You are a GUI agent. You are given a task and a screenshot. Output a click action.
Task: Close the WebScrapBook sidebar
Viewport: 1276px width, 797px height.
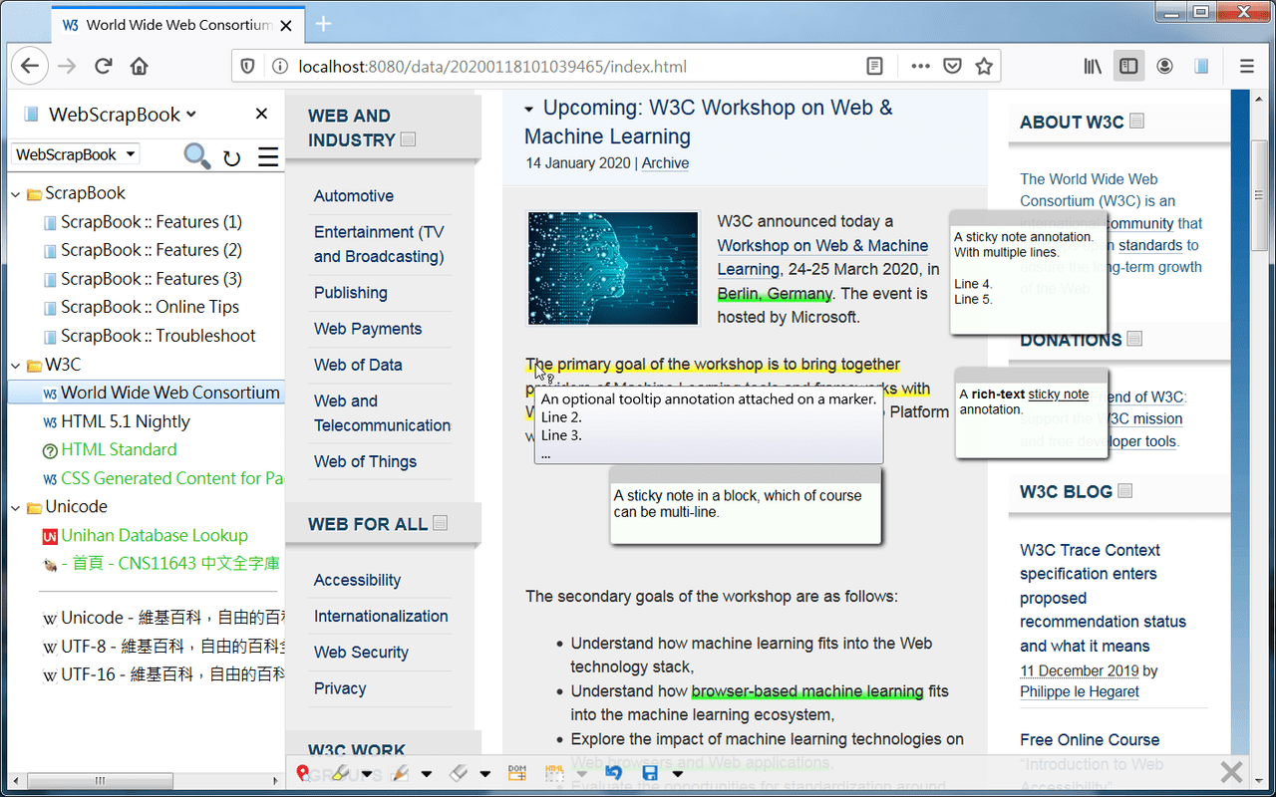tap(261, 114)
